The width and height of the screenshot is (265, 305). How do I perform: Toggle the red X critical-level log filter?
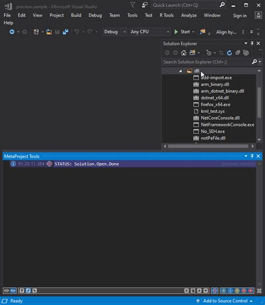click(x=250, y=290)
